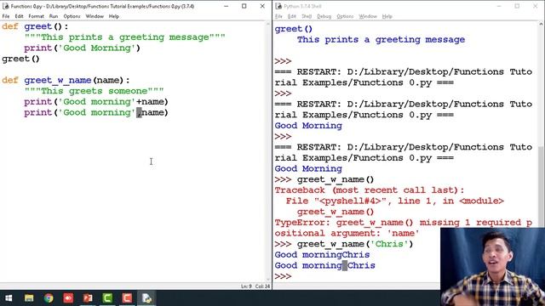This screenshot has width=545, height=306.
Task: Close the Python Shell window
Action: click(x=536, y=6)
